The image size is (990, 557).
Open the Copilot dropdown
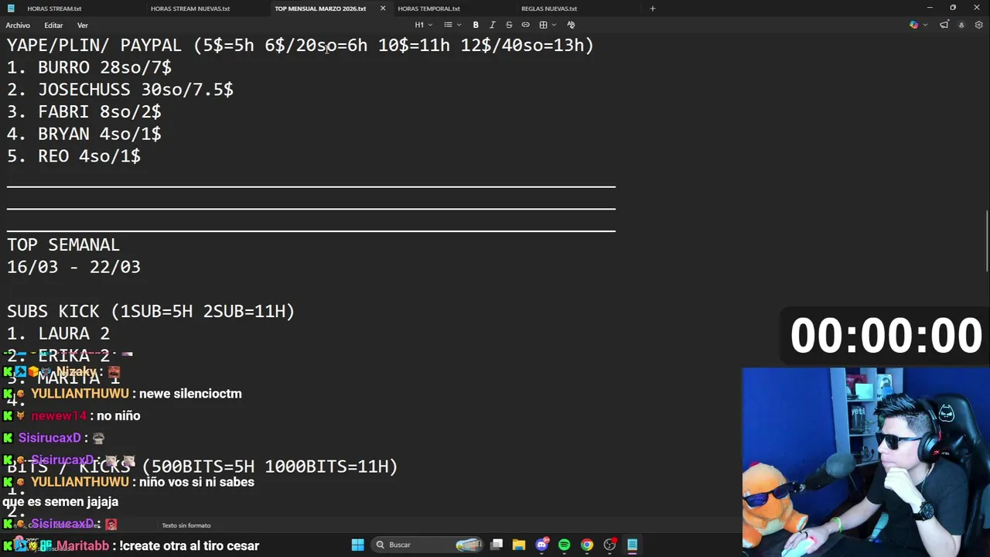coord(917,25)
